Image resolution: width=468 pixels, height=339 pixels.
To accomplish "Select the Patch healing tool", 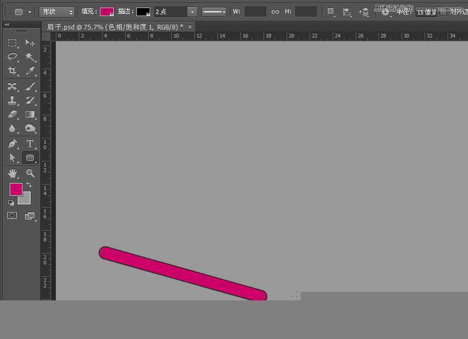I will pos(12,86).
